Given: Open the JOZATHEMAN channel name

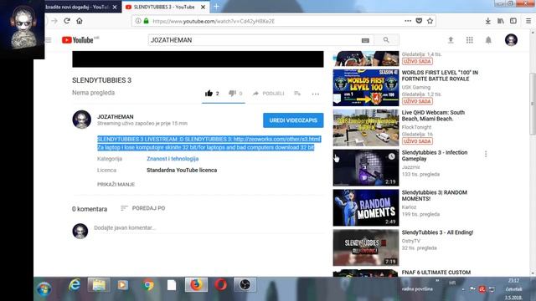Looking at the screenshot, I should pyautogui.click(x=116, y=117).
